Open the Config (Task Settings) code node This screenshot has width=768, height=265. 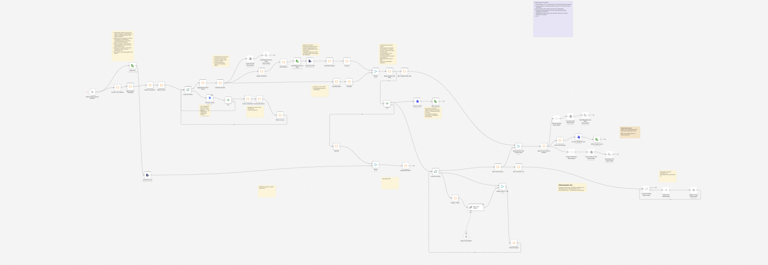pos(117,87)
